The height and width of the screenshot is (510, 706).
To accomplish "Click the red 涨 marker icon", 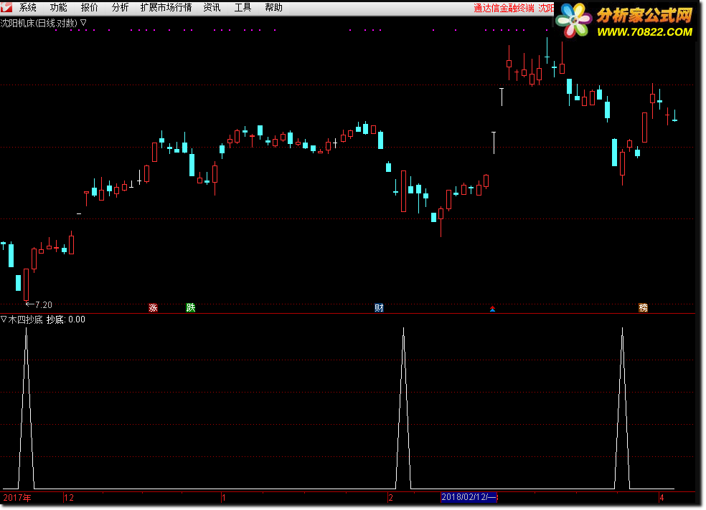I will (153, 308).
